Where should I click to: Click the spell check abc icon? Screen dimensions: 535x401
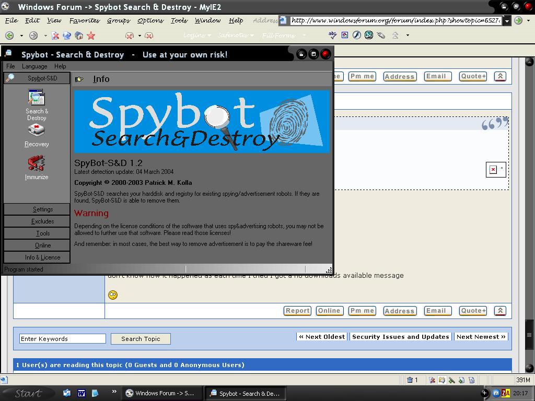[332, 35]
